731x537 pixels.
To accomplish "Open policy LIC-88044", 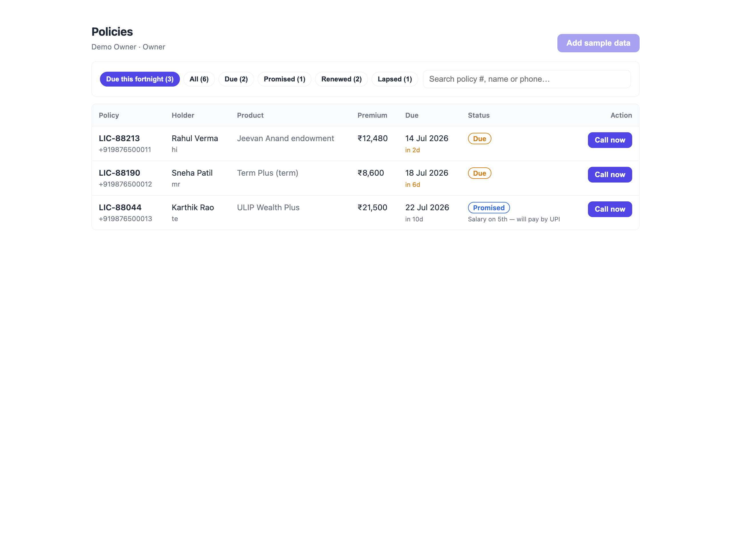I will click(120, 207).
